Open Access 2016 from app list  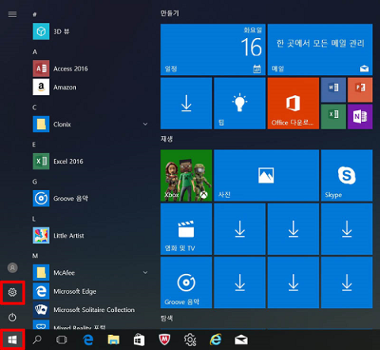89,69
